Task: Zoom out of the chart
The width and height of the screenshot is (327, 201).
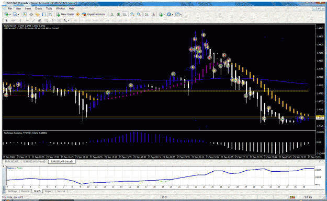Action: point(139,15)
